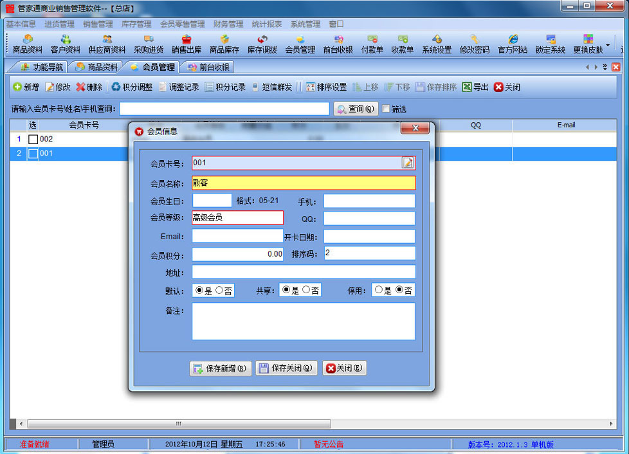629x454 pixels.
Task: Open 收款单 toolbar icon
Action: point(403,44)
